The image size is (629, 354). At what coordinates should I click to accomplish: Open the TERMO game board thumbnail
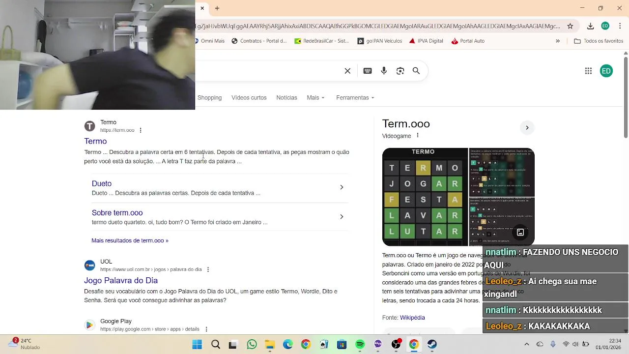[425, 197]
